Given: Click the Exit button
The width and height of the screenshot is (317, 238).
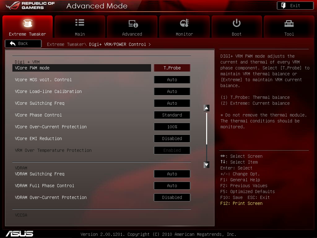Looking at the screenshot, I should tap(295, 6).
